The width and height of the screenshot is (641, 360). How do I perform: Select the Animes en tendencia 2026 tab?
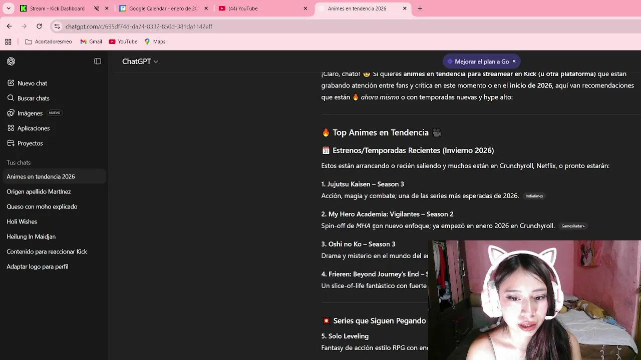click(363, 8)
